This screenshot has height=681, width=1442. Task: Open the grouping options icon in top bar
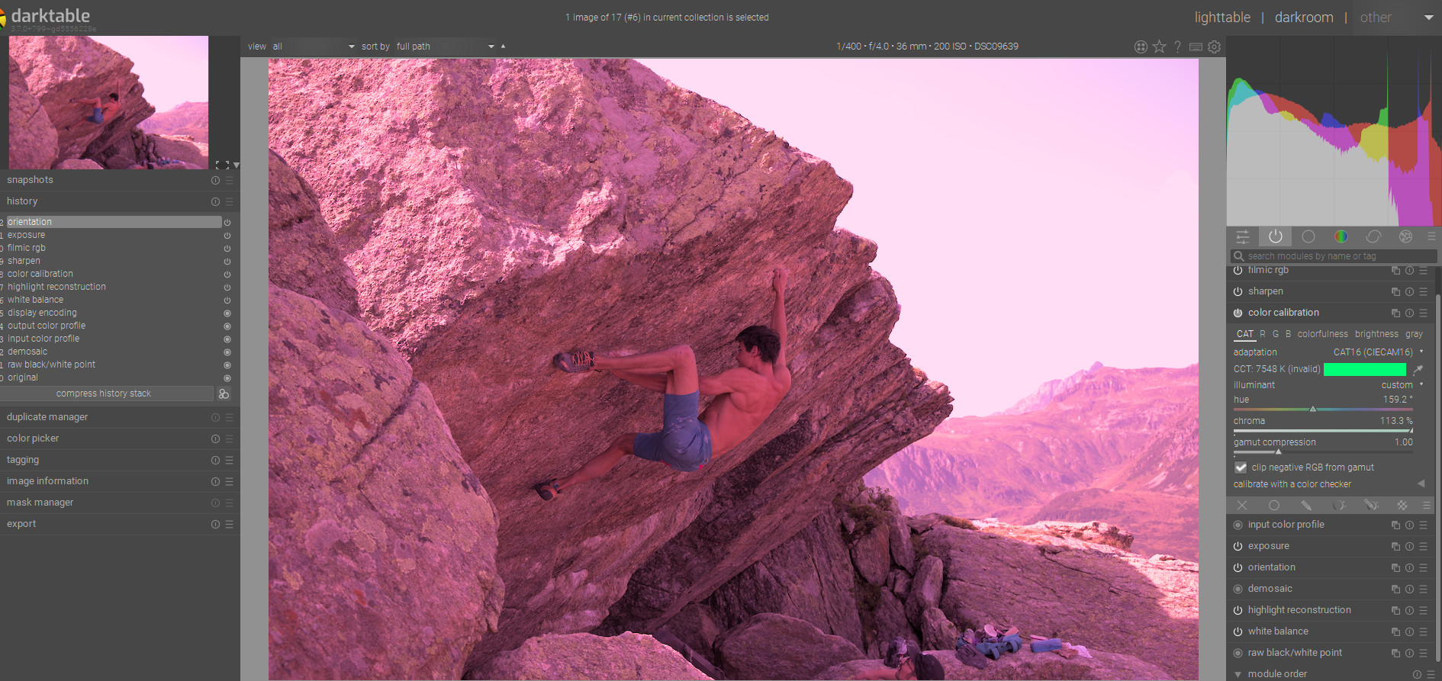pos(1141,47)
